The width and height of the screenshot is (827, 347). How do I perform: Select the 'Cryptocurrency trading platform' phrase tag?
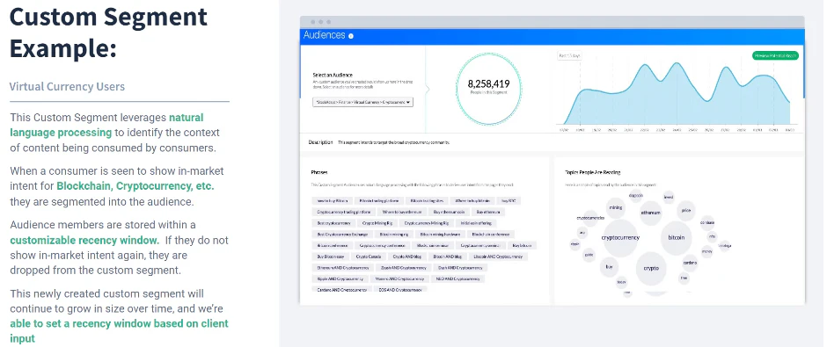pyautogui.click(x=344, y=212)
